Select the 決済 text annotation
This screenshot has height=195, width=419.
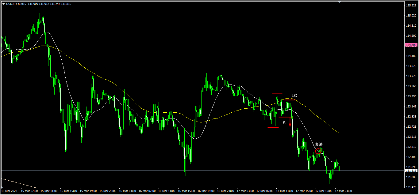318,144
